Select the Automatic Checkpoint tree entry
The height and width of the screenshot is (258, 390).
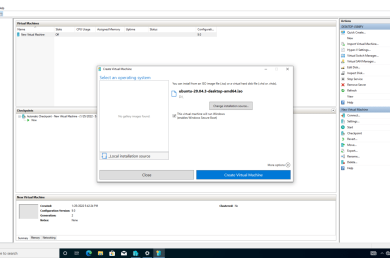61,116
